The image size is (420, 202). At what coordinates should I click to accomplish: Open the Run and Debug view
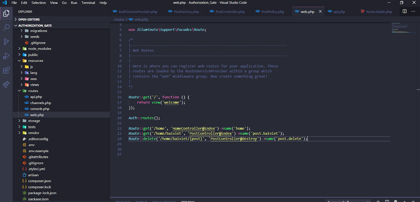click(x=6, y=56)
